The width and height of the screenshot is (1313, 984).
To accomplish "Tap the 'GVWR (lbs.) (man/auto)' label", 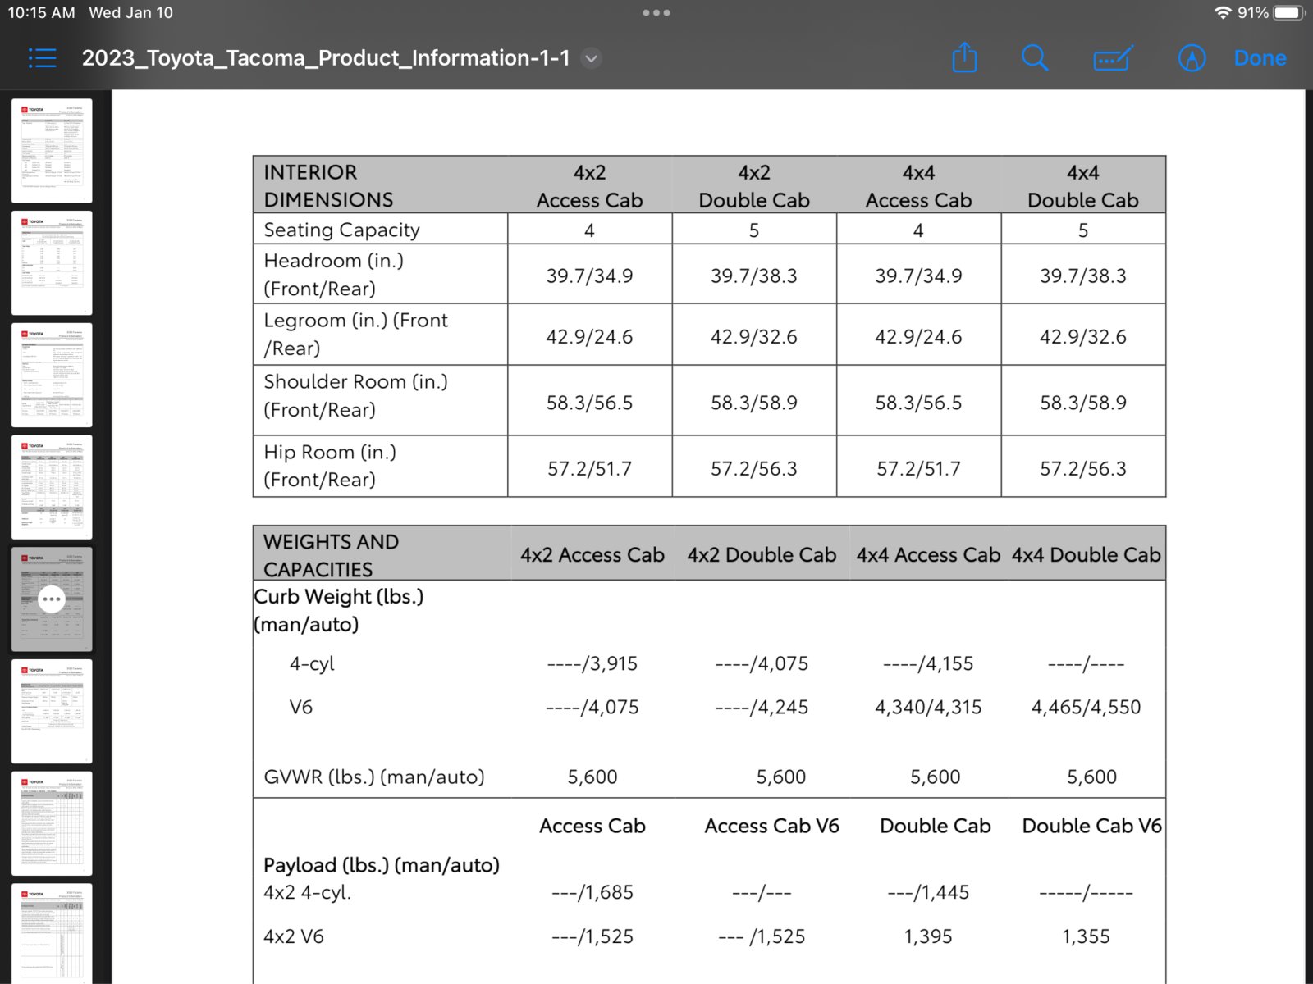I will (x=374, y=777).
